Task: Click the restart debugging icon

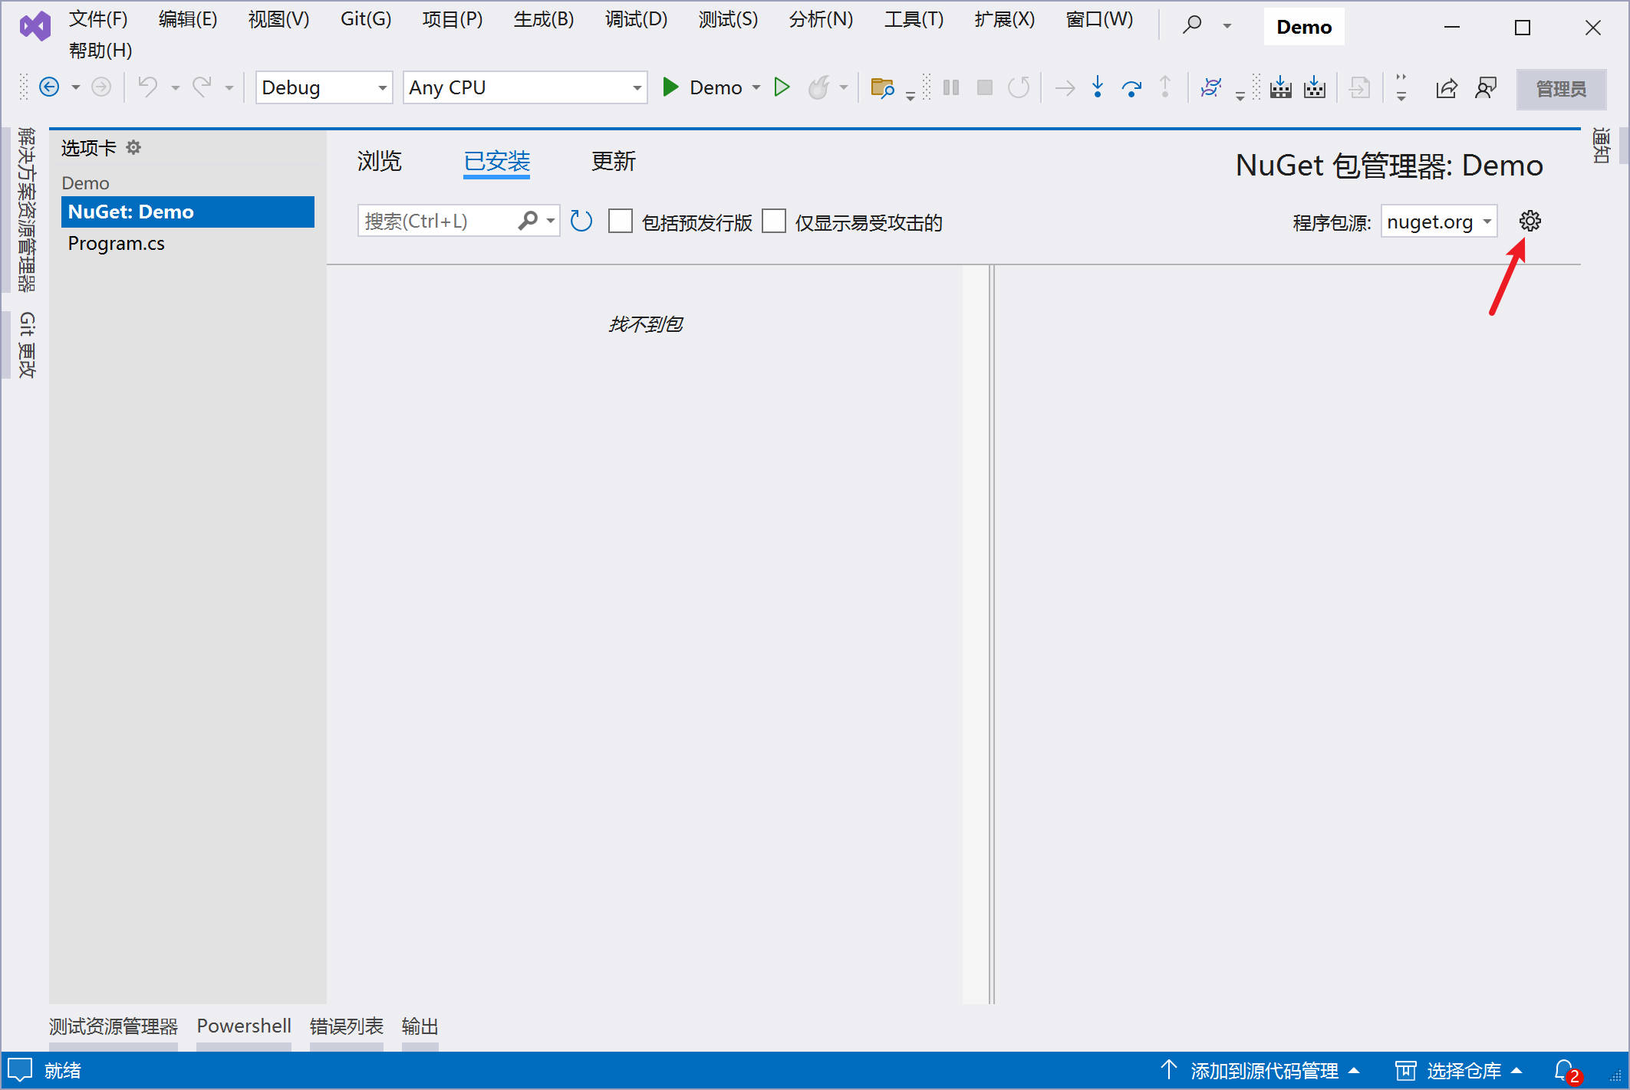Action: pyautogui.click(x=1019, y=87)
